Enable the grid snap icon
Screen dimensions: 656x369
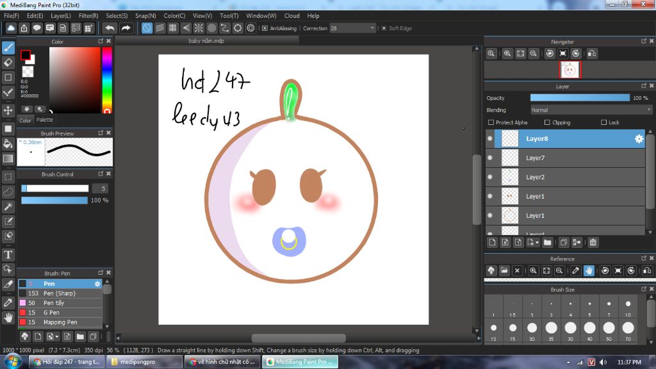pos(173,28)
